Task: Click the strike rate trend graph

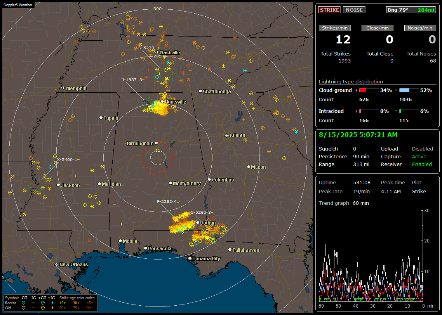Action: (x=371, y=256)
